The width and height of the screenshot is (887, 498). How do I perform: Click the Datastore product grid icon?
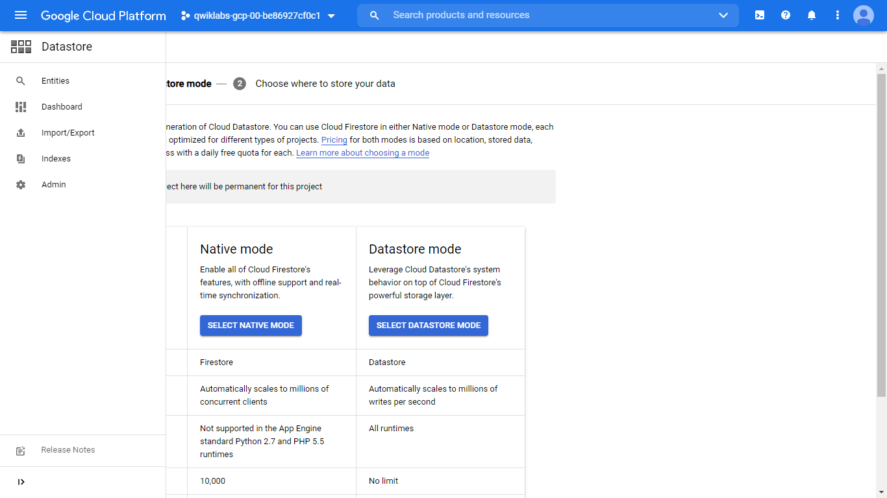[x=21, y=47]
